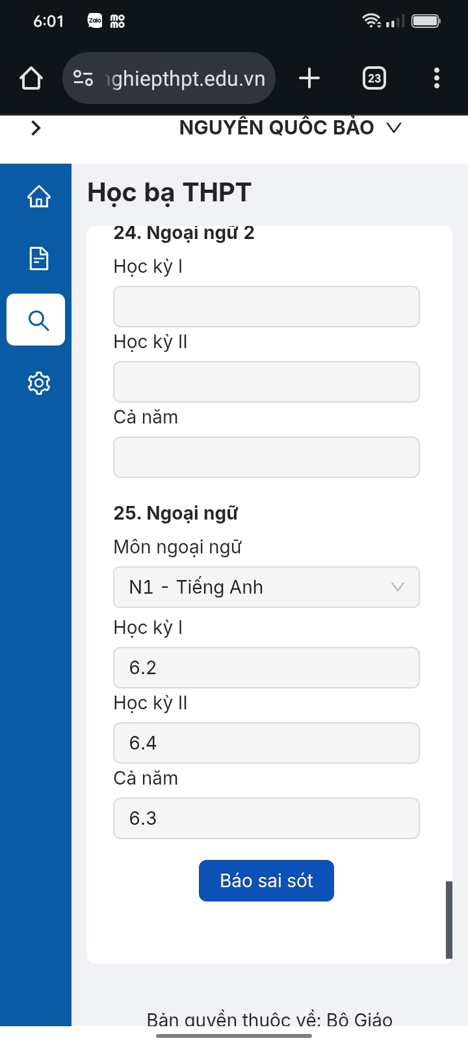
Task: Tap the site settings icon in address bar
Action: pos(83,78)
